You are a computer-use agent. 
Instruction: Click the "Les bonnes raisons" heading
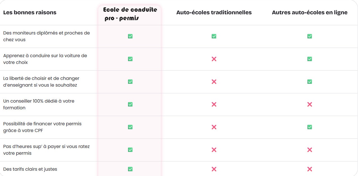30,13
